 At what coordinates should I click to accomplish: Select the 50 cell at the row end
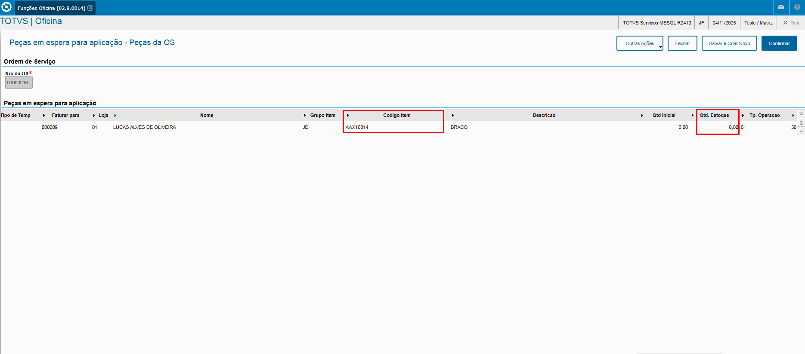[x=793, y=127]
